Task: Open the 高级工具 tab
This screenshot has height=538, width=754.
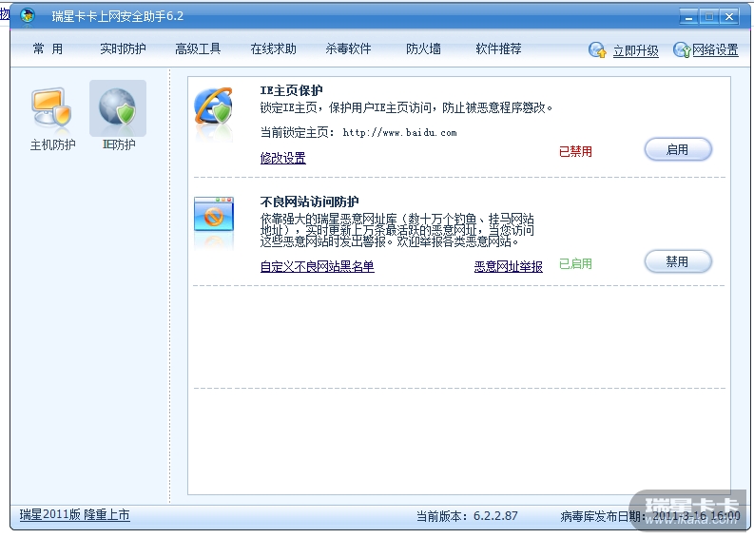Action: [198, 48]
